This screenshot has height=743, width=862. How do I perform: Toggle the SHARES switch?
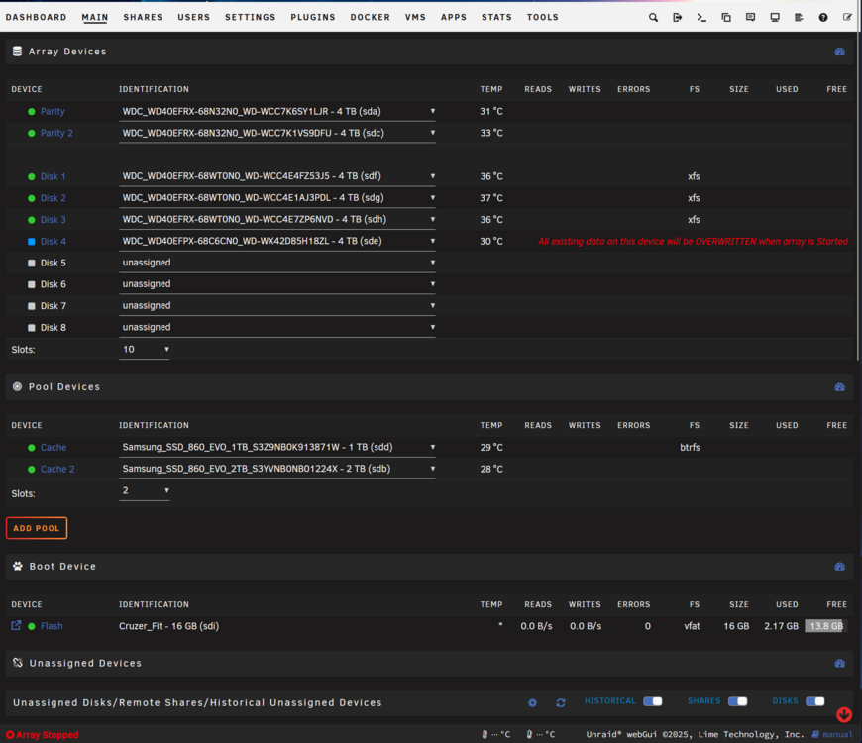pos(737,701)
